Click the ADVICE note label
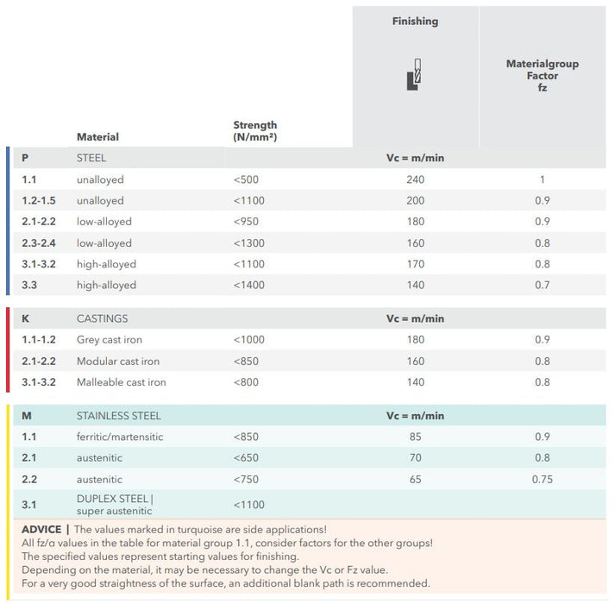Image resolution: width=615 pixels, height=604 pixels. (41, 529)
